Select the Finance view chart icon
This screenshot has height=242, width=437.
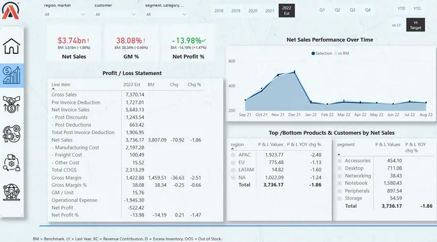[x=11, y=75]
